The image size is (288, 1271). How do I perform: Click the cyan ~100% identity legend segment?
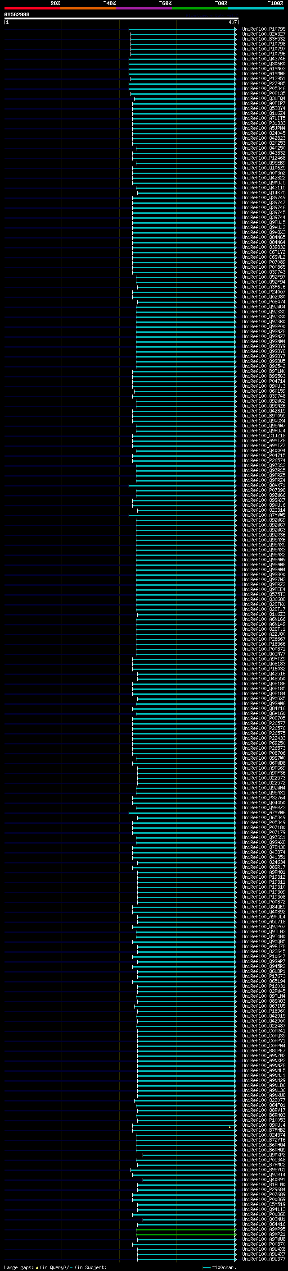click(256, 8)
